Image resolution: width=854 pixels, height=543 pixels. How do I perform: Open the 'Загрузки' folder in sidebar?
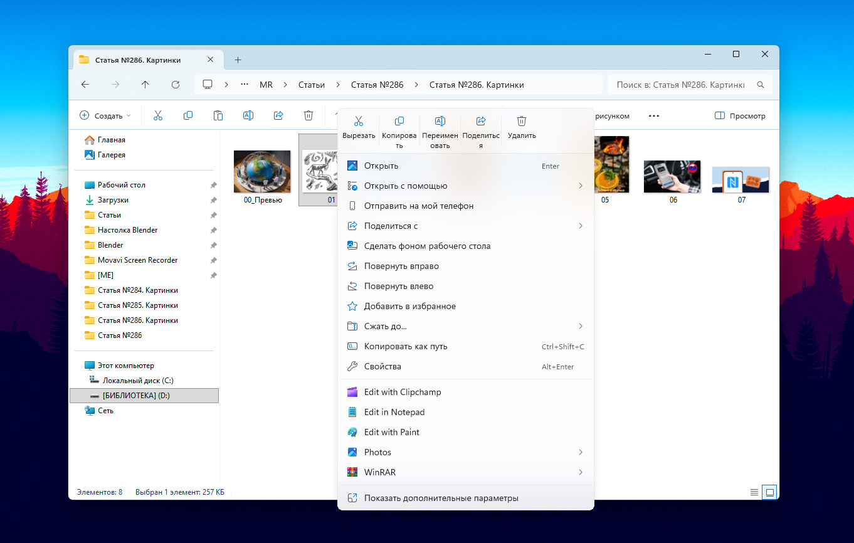tap(113, 200)
